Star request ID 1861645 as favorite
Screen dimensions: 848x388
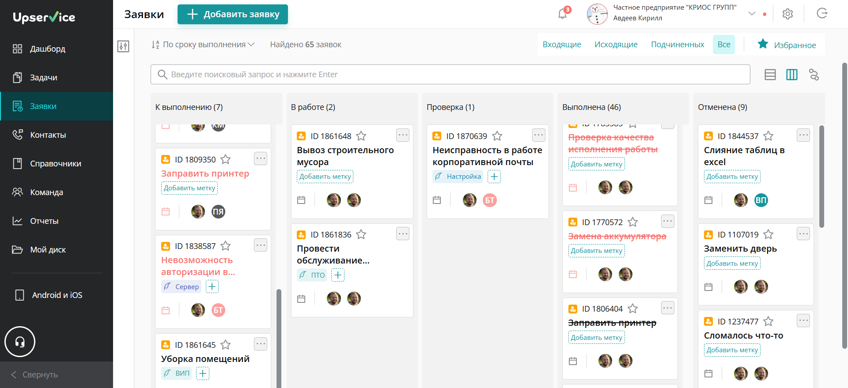pyautogui.click(x=226, y=345)
